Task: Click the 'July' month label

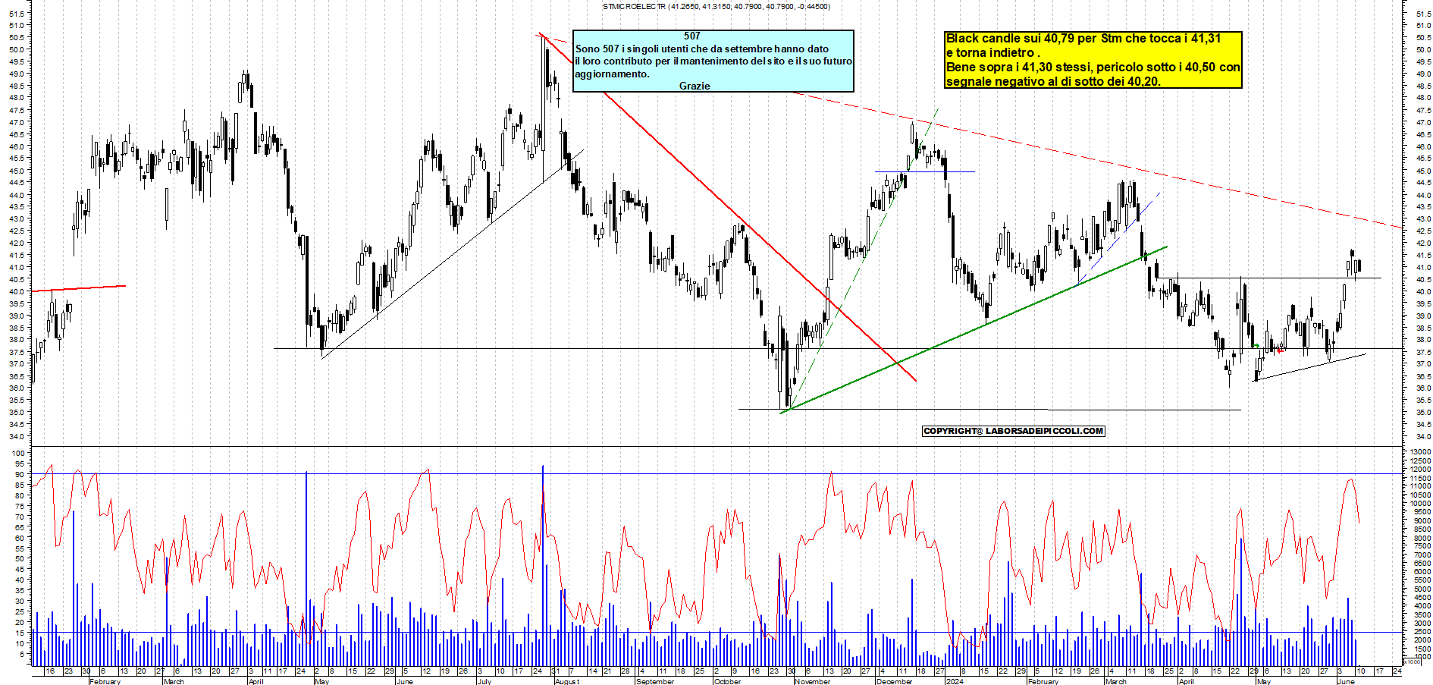Action: click(484, 681)
